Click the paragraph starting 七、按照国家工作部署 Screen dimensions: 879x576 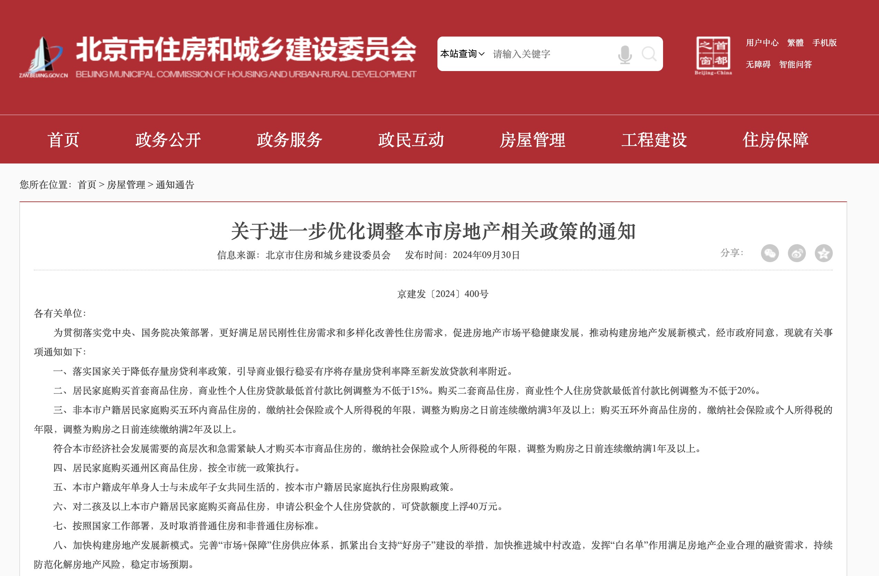(187, 526)
